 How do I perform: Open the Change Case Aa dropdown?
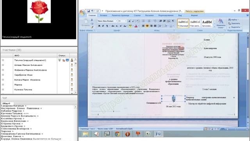click(x=125, y=26)
